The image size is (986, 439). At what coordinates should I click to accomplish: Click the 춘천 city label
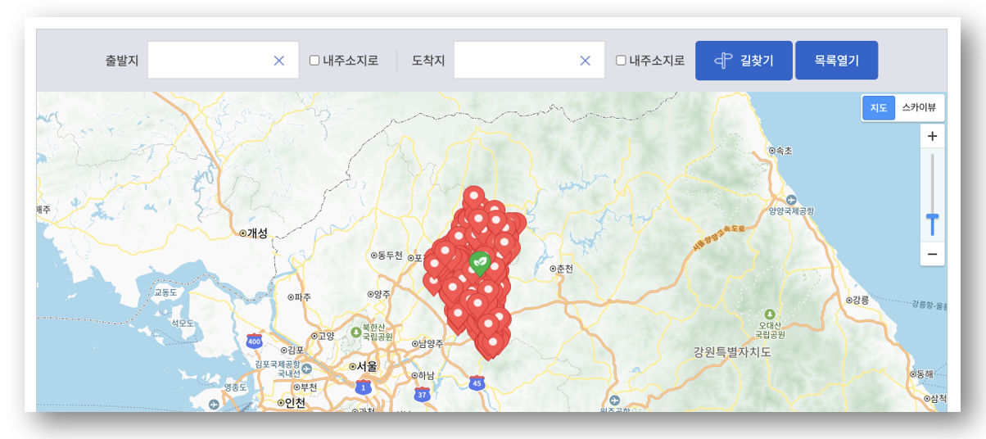click(x=565, y=269)
